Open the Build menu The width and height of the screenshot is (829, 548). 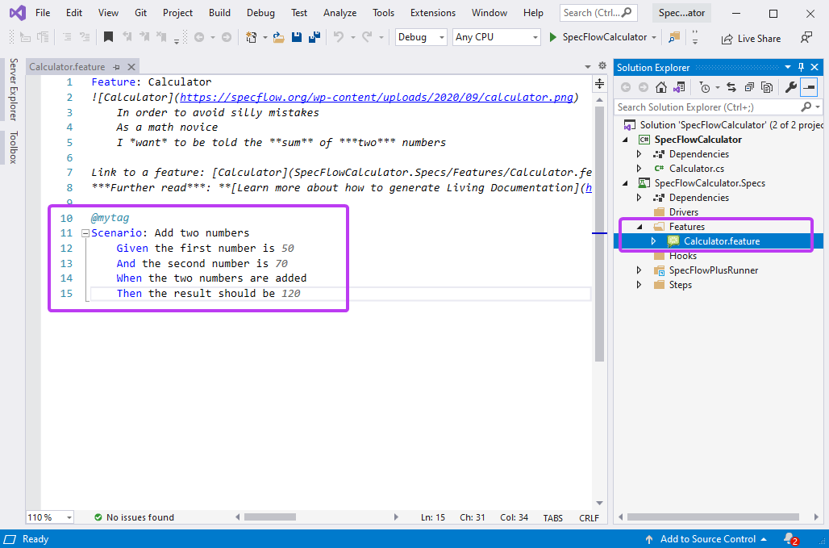click(x=219, y=13)
